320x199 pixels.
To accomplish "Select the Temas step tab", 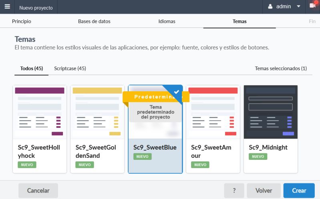I will point(239,21).
